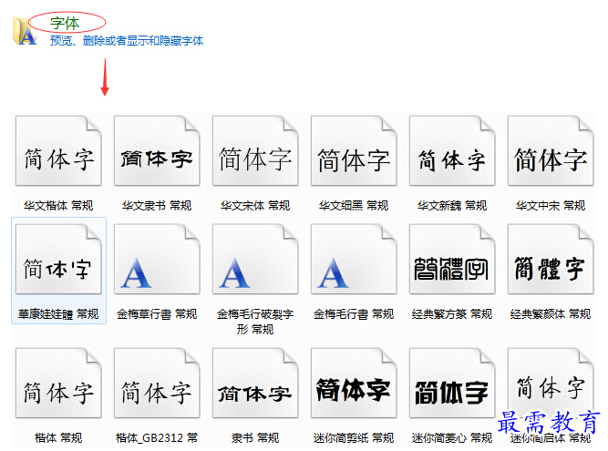Click the name label 楷体_GB2312 常
The width and height of the screenshot is (608, 451).
pyautogui.click(x=157, y=438)
